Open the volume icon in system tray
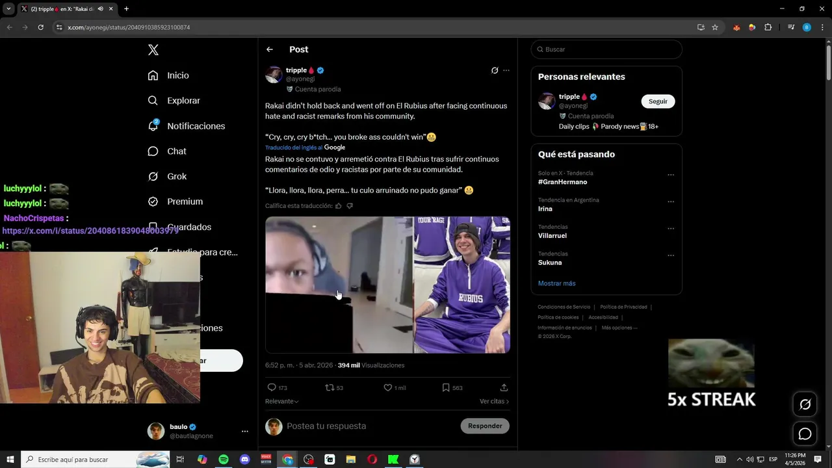This screenshot has height=468, width=832. click(x=749, y=460)
